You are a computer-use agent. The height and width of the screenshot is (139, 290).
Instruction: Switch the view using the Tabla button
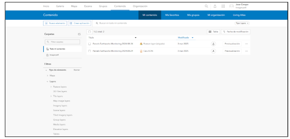click(213, 32)
